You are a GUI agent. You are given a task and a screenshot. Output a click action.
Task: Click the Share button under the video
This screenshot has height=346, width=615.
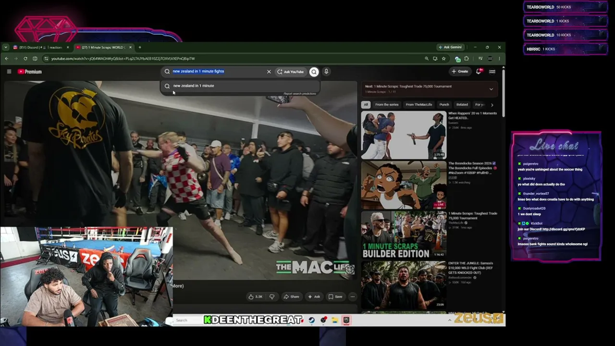[292, 297]
